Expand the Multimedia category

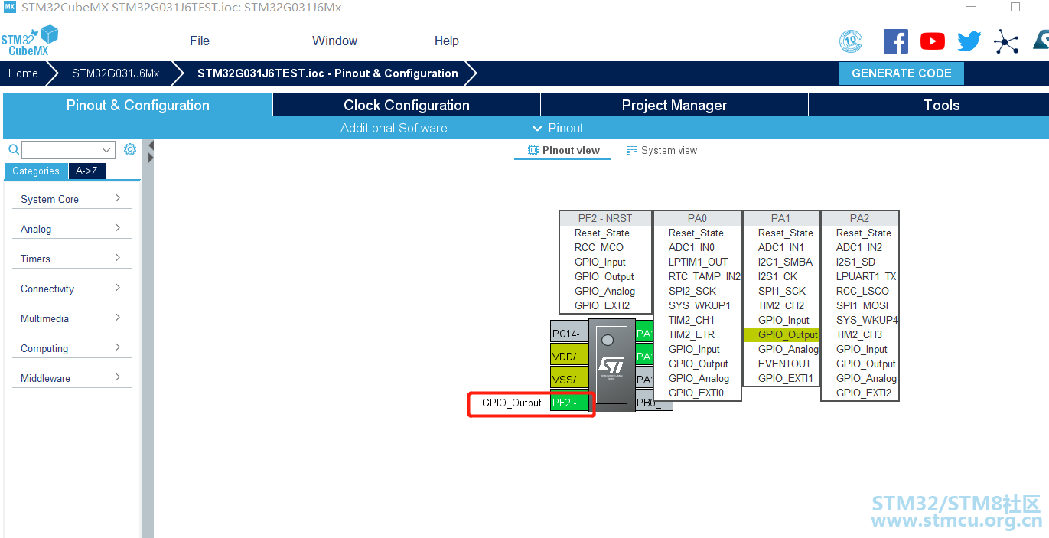[x=72, y=318]
